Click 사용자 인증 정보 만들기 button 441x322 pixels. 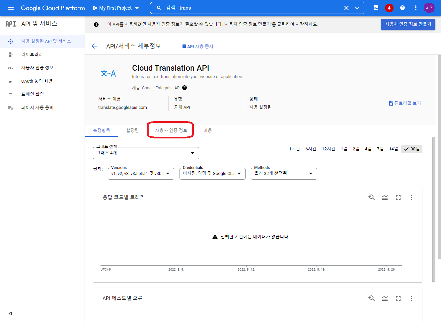click(408, 24)
